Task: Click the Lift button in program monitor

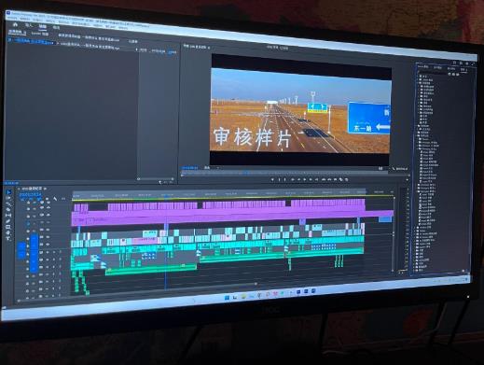Action: 324,179
